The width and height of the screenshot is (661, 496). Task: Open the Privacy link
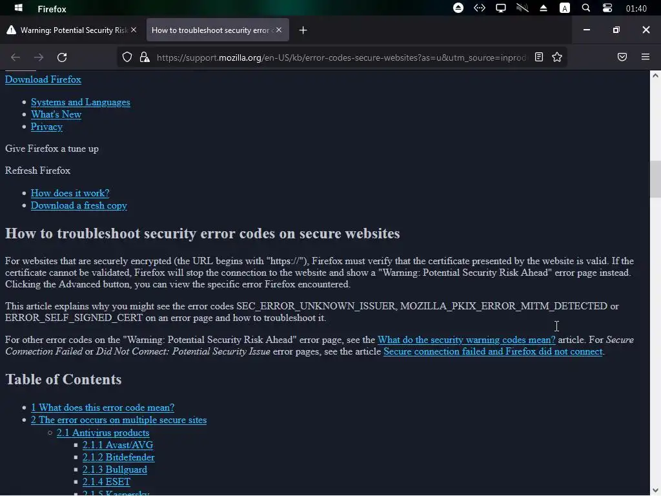click(46, 127)
